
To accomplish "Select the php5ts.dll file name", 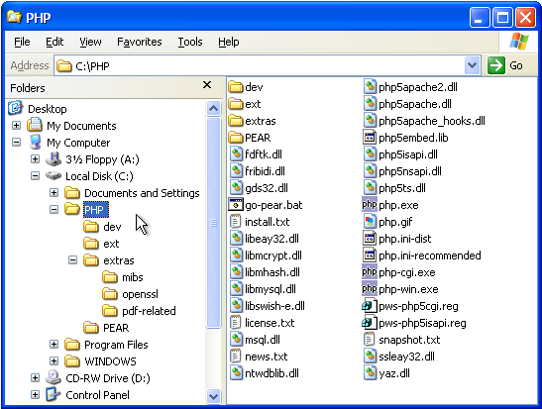I will pyautogui.click(x=402, y=188).
